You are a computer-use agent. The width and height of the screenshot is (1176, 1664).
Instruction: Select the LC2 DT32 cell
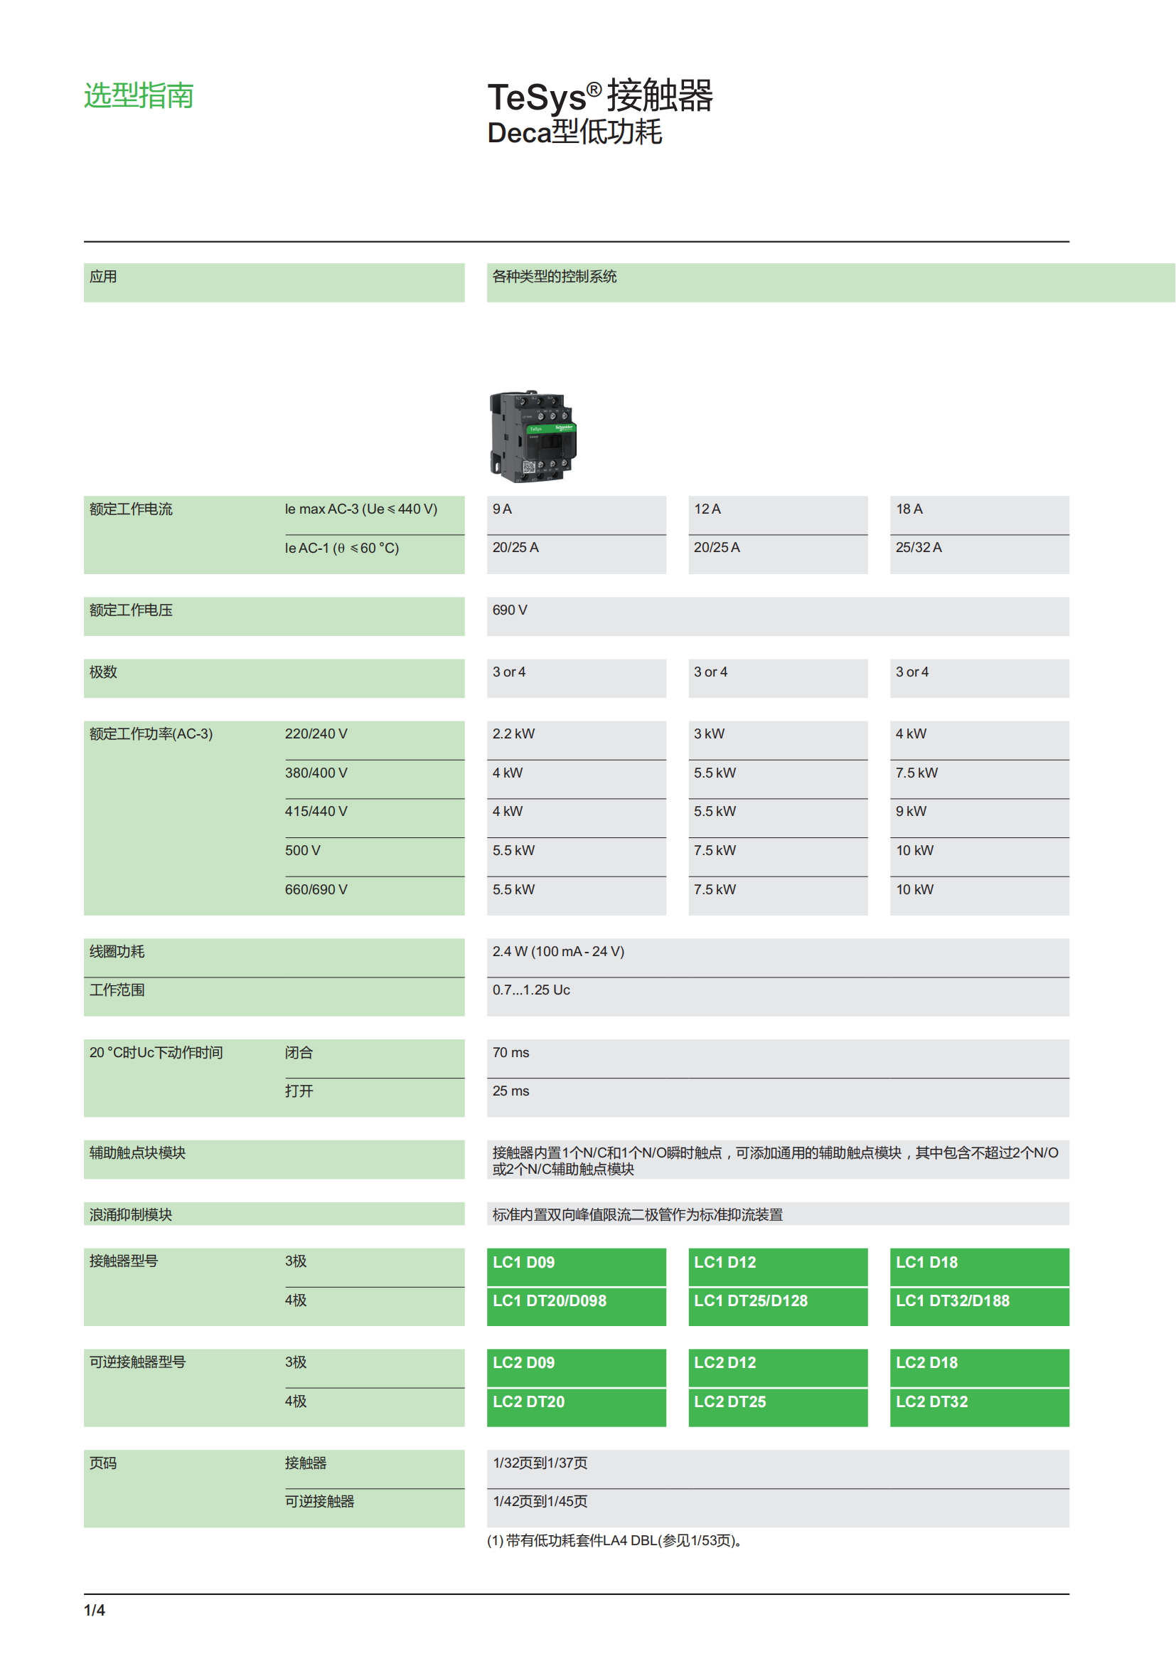point(979,1407)
